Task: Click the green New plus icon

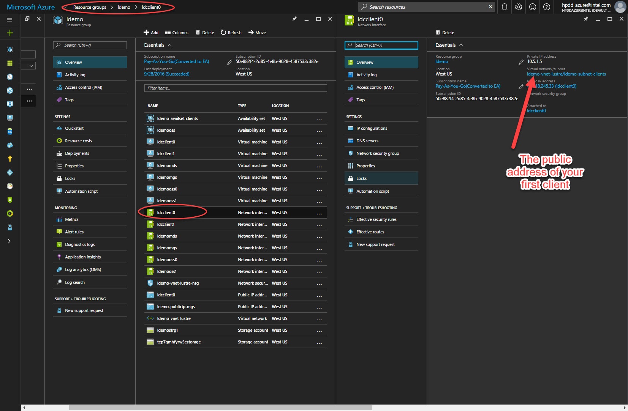Action: click(x=10, y=33)
